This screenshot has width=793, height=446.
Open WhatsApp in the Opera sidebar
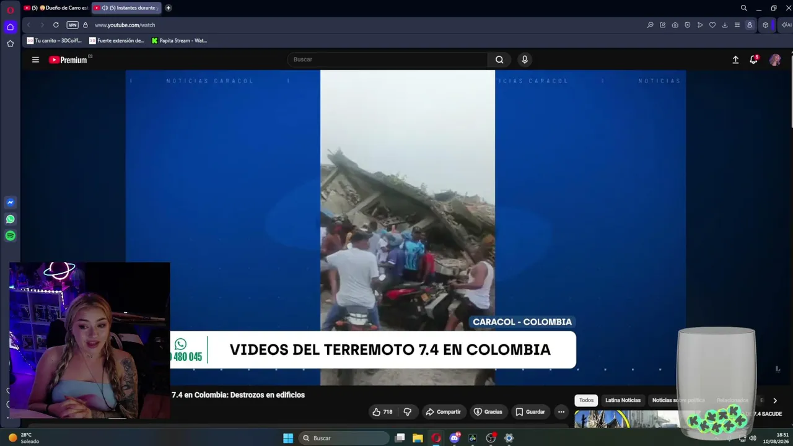point(10,219)
